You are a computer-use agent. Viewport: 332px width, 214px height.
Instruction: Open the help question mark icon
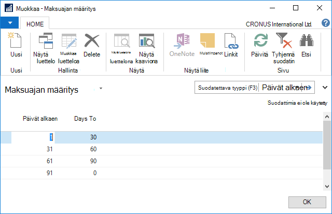(x=326, y=23)
